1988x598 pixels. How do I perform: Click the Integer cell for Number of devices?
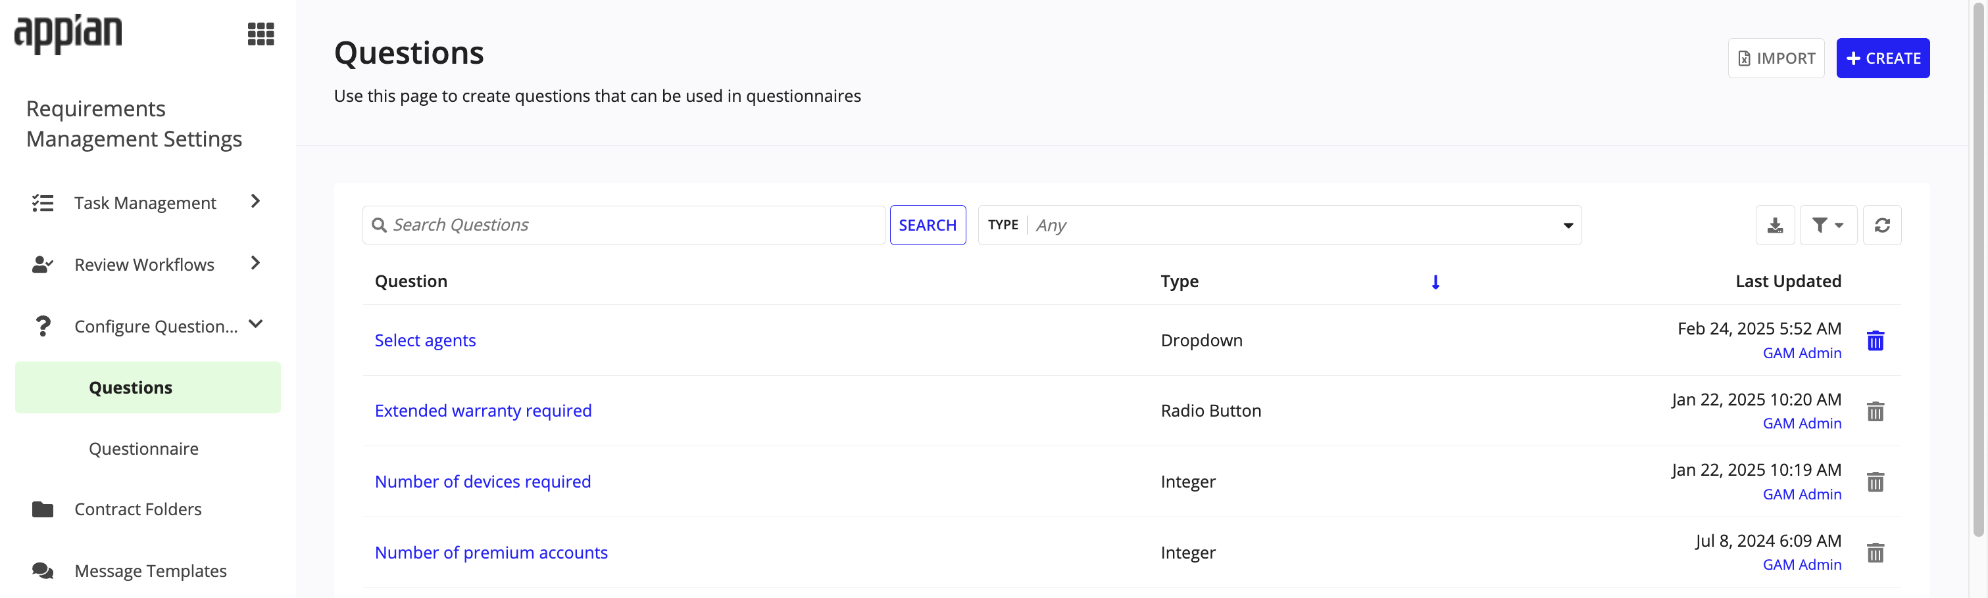click(x=1187, y=482)
